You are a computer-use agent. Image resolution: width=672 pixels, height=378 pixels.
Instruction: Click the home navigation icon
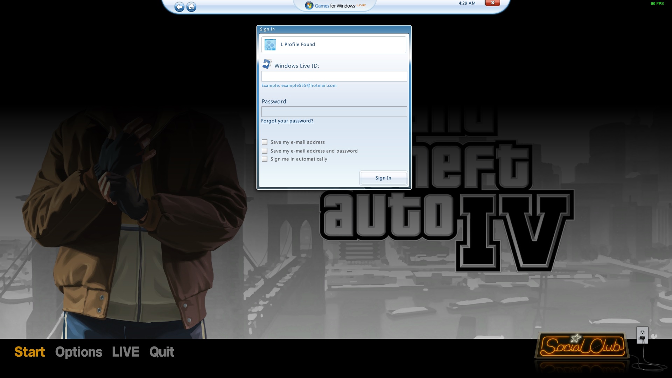click(x=191, y=6)
